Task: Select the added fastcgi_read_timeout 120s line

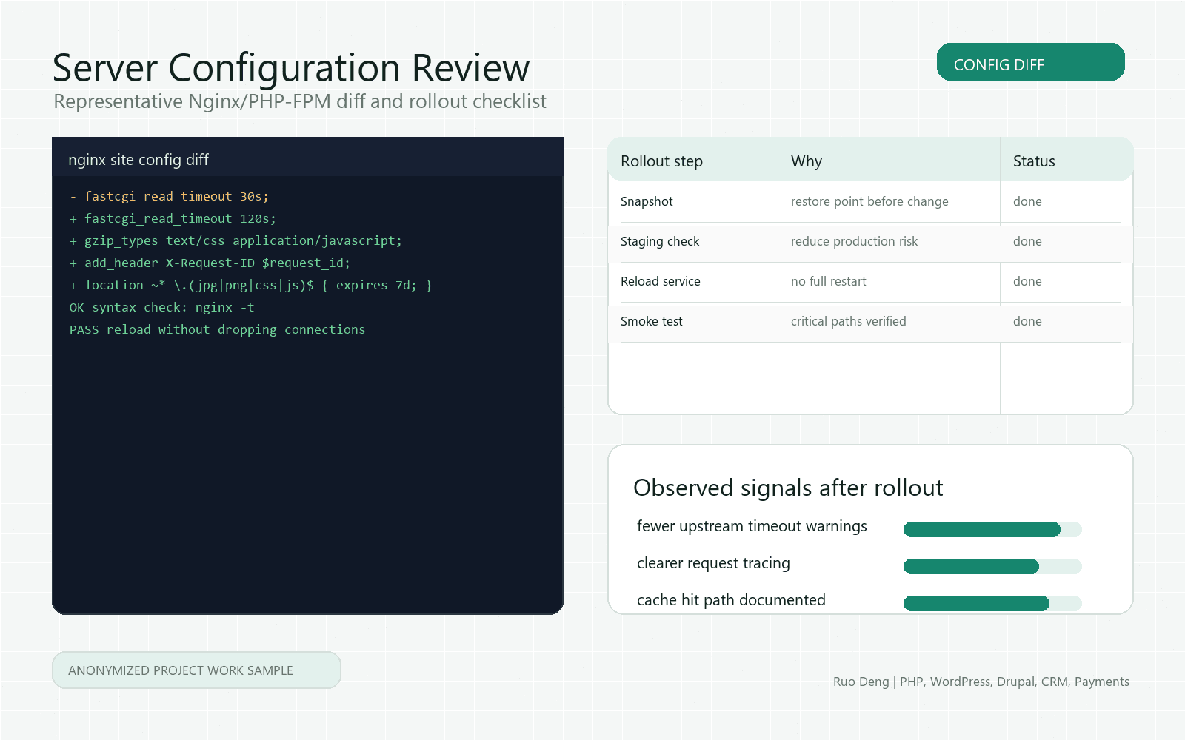Action: 173,218
